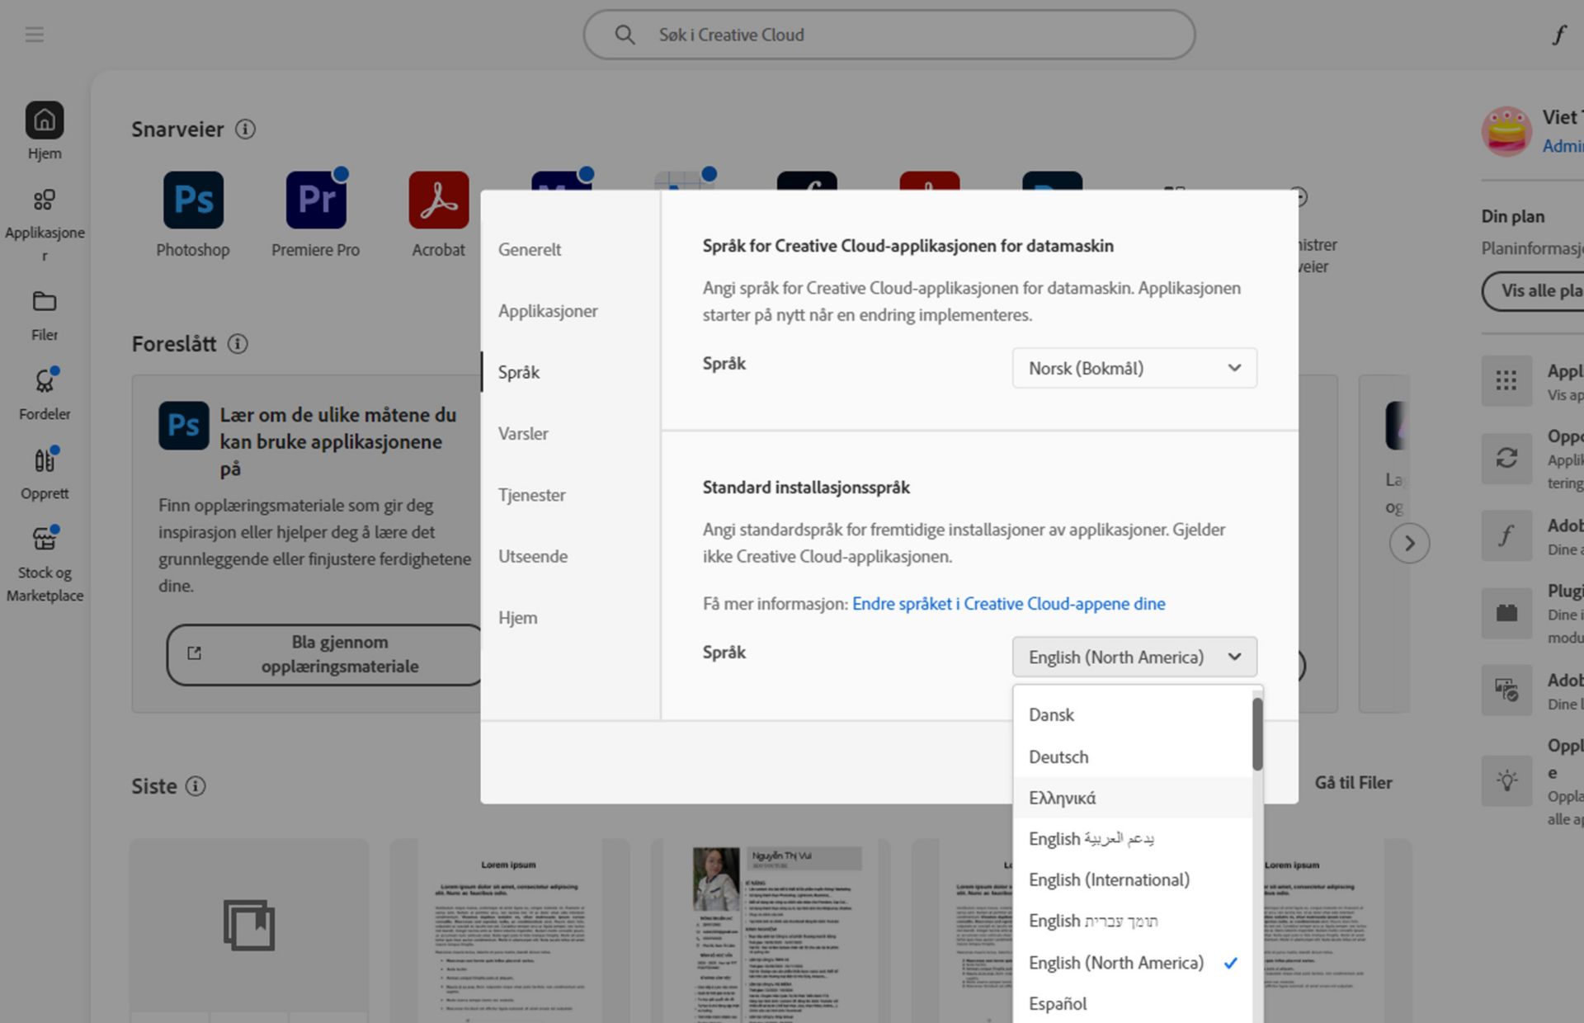Open link Endre språket i Creative Cloud-appene dine
The height and width of the screenshot is (1023, 1584).
[x=1008, y=604]
